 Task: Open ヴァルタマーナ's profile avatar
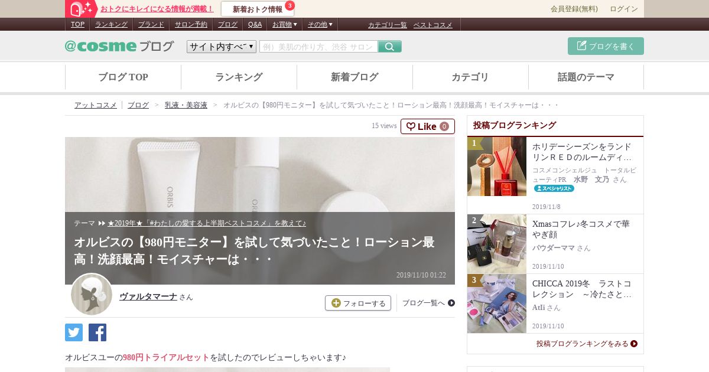(92, 294)
